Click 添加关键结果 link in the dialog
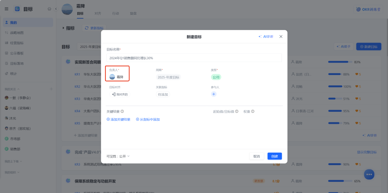This screenshot has height=193, width=388. pyautogui.click(x=119, y=119)
